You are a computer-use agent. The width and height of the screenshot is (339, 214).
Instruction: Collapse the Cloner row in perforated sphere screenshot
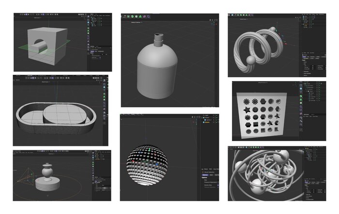point(202,117)
